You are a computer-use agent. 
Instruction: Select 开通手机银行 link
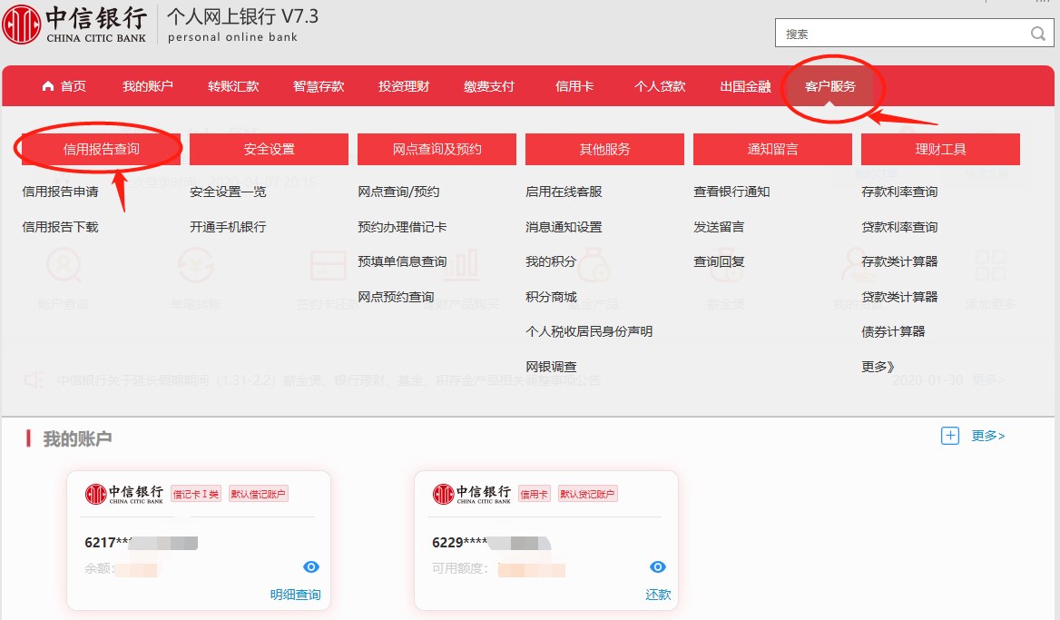228,227
